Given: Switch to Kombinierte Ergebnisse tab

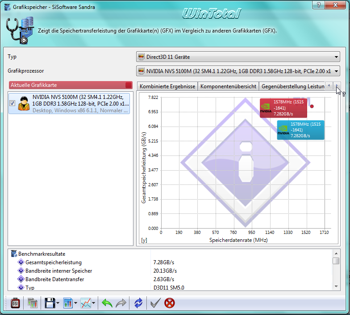Looking at the screenshot, I should 167,86.
